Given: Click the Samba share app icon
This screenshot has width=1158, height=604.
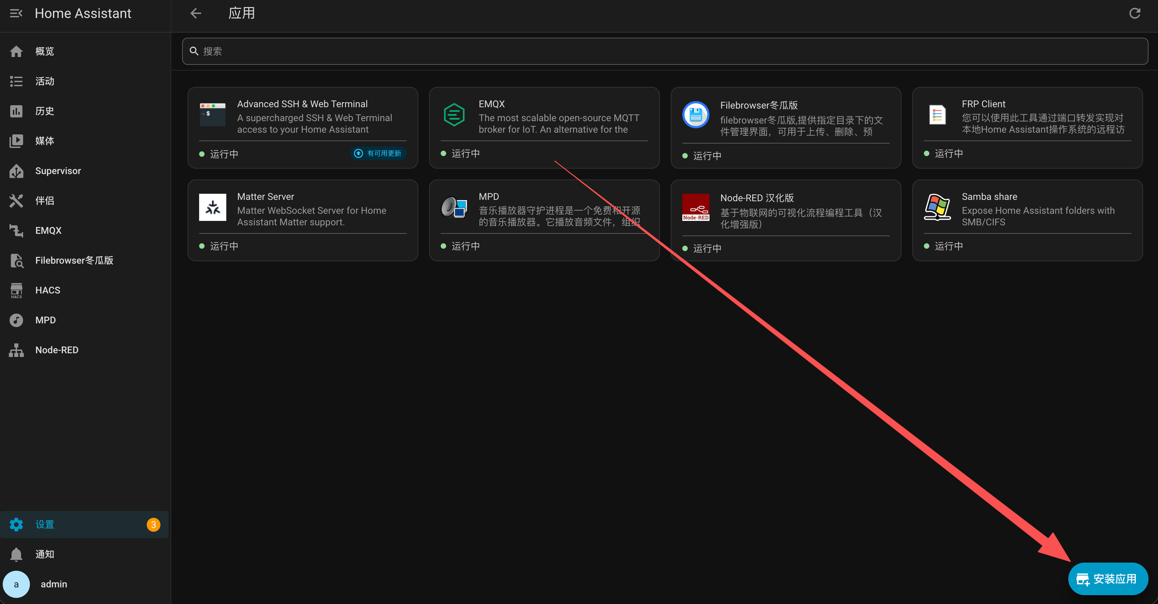Looking at the screenshot, I should pyautogui.click(x=937, y=207).
